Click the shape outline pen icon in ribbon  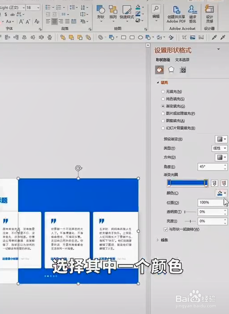[x=138, y=14]
